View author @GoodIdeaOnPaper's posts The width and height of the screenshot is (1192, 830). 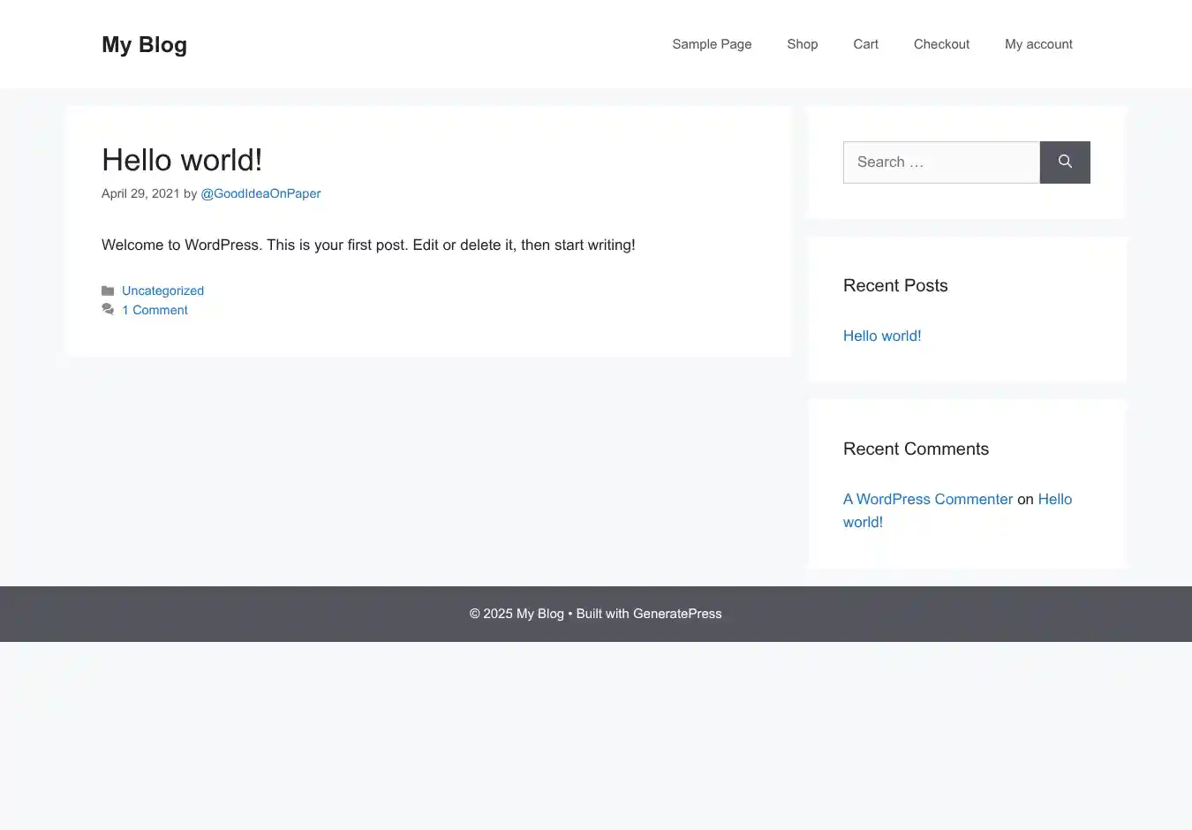click(x=260, y=193)
